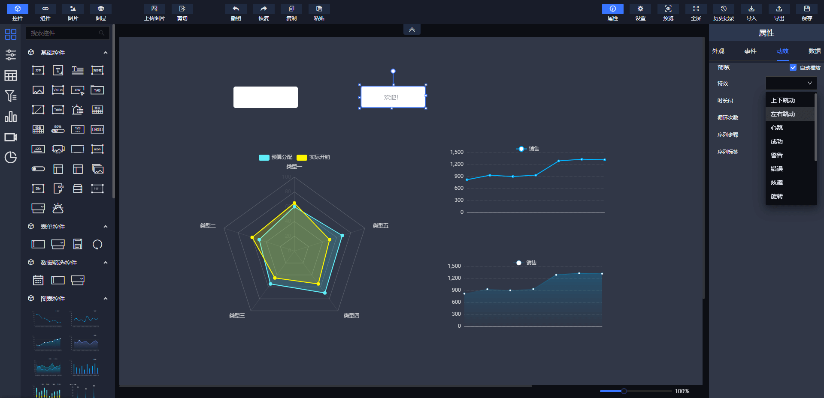Select the 错误 error effect
Screen dimensions: 824x398
790,169
